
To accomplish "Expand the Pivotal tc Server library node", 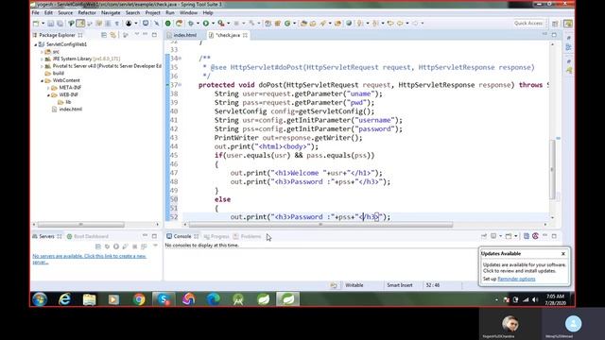I will click(42, 66).
